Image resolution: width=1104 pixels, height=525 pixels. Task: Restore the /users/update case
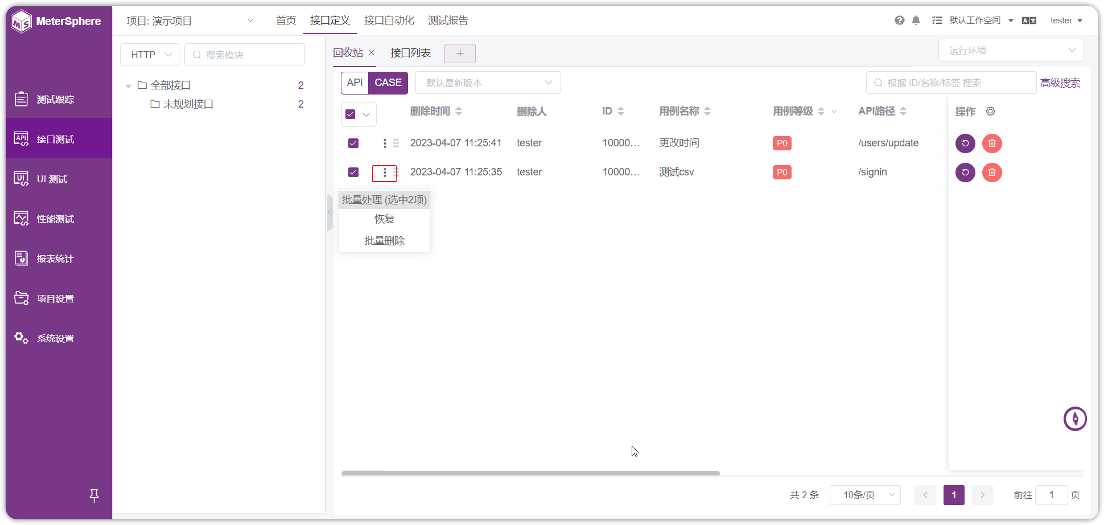pos(965,143)
